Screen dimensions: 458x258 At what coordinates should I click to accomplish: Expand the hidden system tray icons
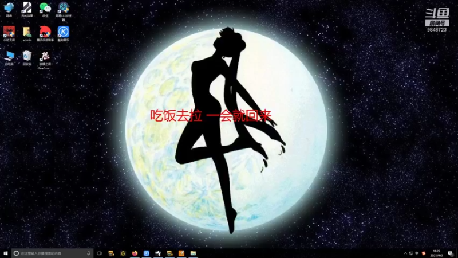405,253
